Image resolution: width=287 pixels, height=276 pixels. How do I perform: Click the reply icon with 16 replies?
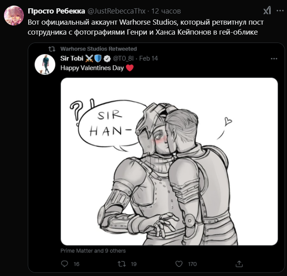click(65, 264)
